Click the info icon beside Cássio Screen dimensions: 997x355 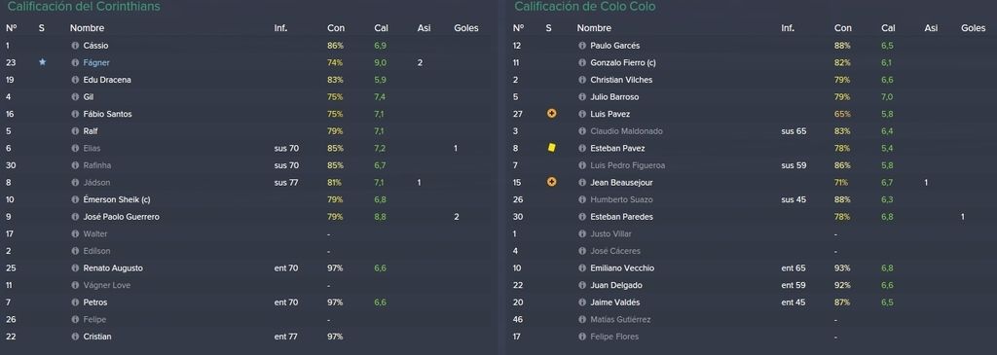click(x=75, y=46)
